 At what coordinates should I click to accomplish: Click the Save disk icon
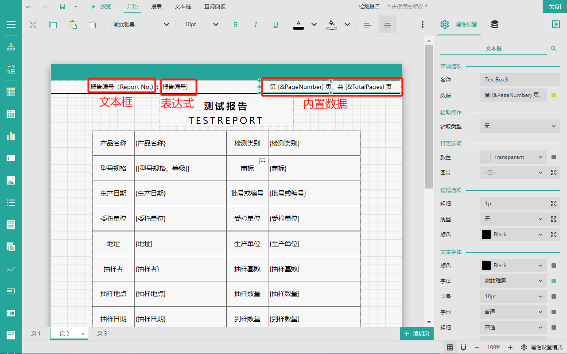[62, 7]
